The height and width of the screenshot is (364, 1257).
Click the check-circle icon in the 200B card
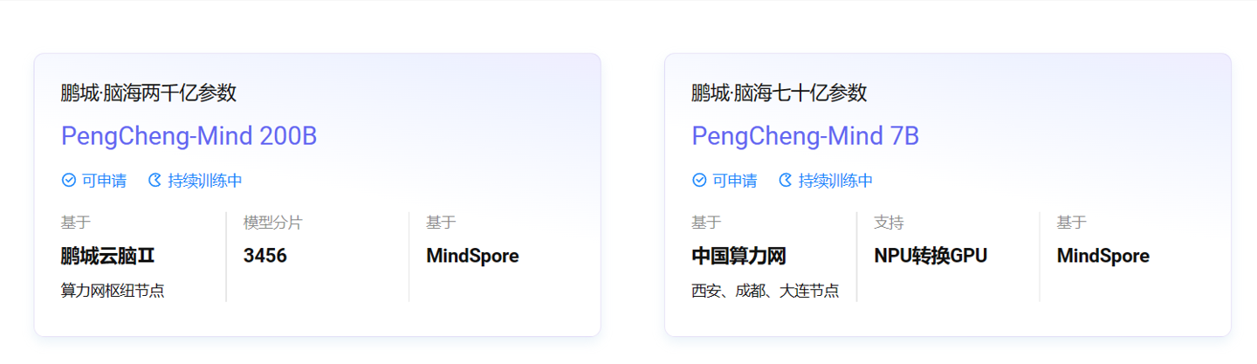click(x=69, y=181)
